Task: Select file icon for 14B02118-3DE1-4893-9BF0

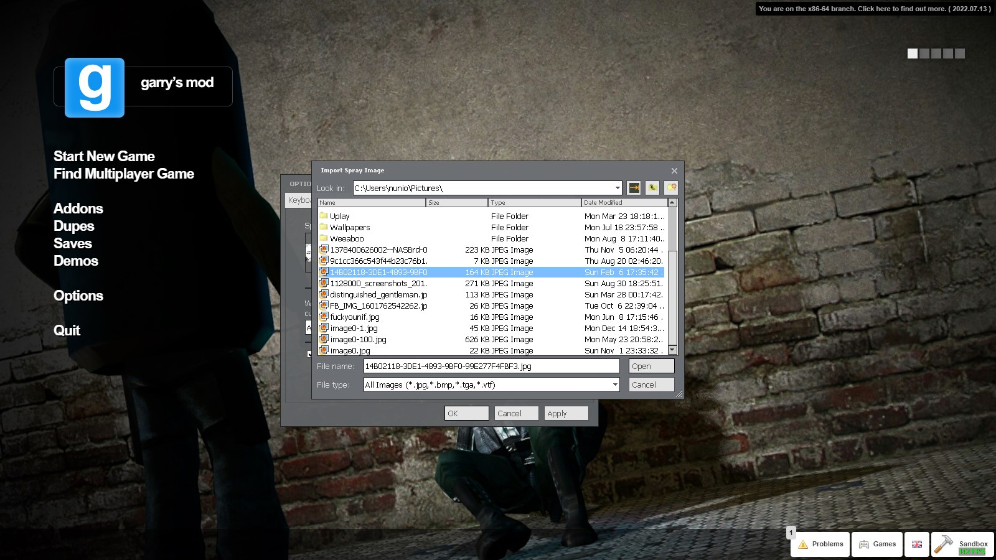Action: [x=324, y=272]
